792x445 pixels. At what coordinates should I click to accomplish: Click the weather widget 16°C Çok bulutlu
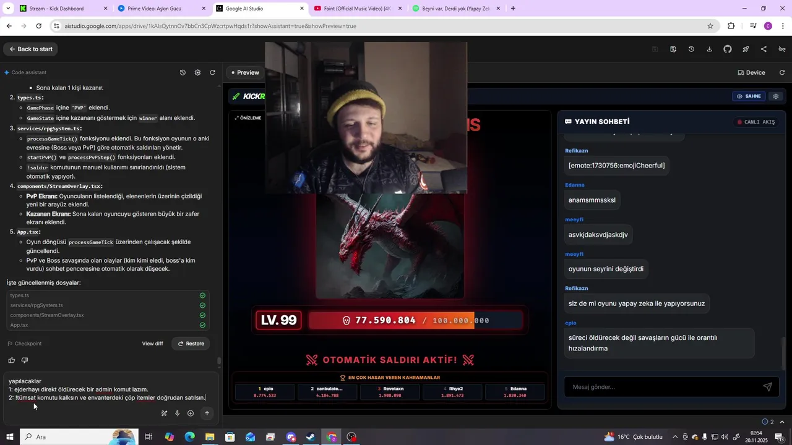tap(634, 437)
